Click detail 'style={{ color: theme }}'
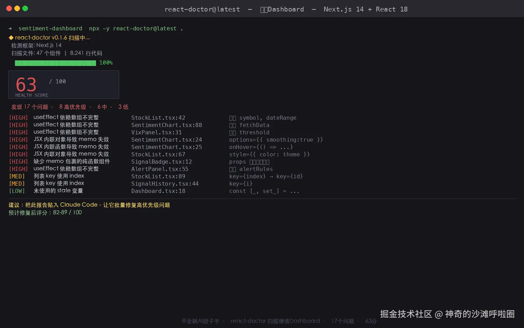Screen dimensions: 524x328 coord(269,155)
